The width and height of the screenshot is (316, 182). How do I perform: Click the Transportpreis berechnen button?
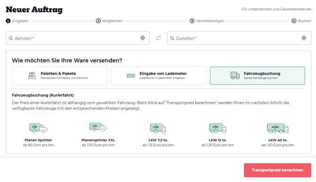277,170
